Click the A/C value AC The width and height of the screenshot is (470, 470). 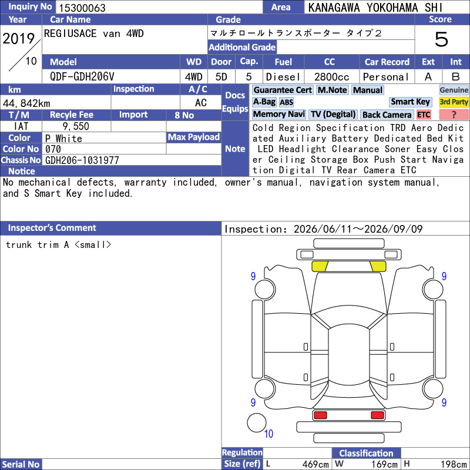(201, 103)
